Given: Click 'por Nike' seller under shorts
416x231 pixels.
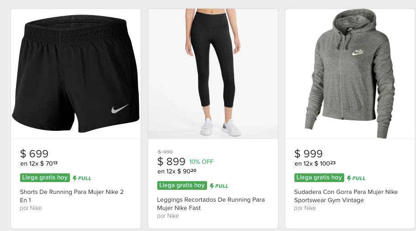Looking at the screenshot, I should [x=31, y=208].
